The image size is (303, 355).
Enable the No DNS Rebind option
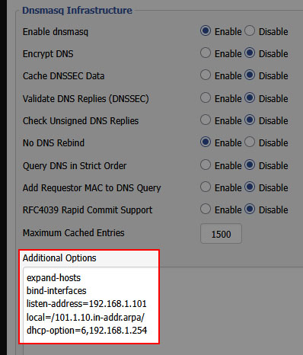[206, 142]
